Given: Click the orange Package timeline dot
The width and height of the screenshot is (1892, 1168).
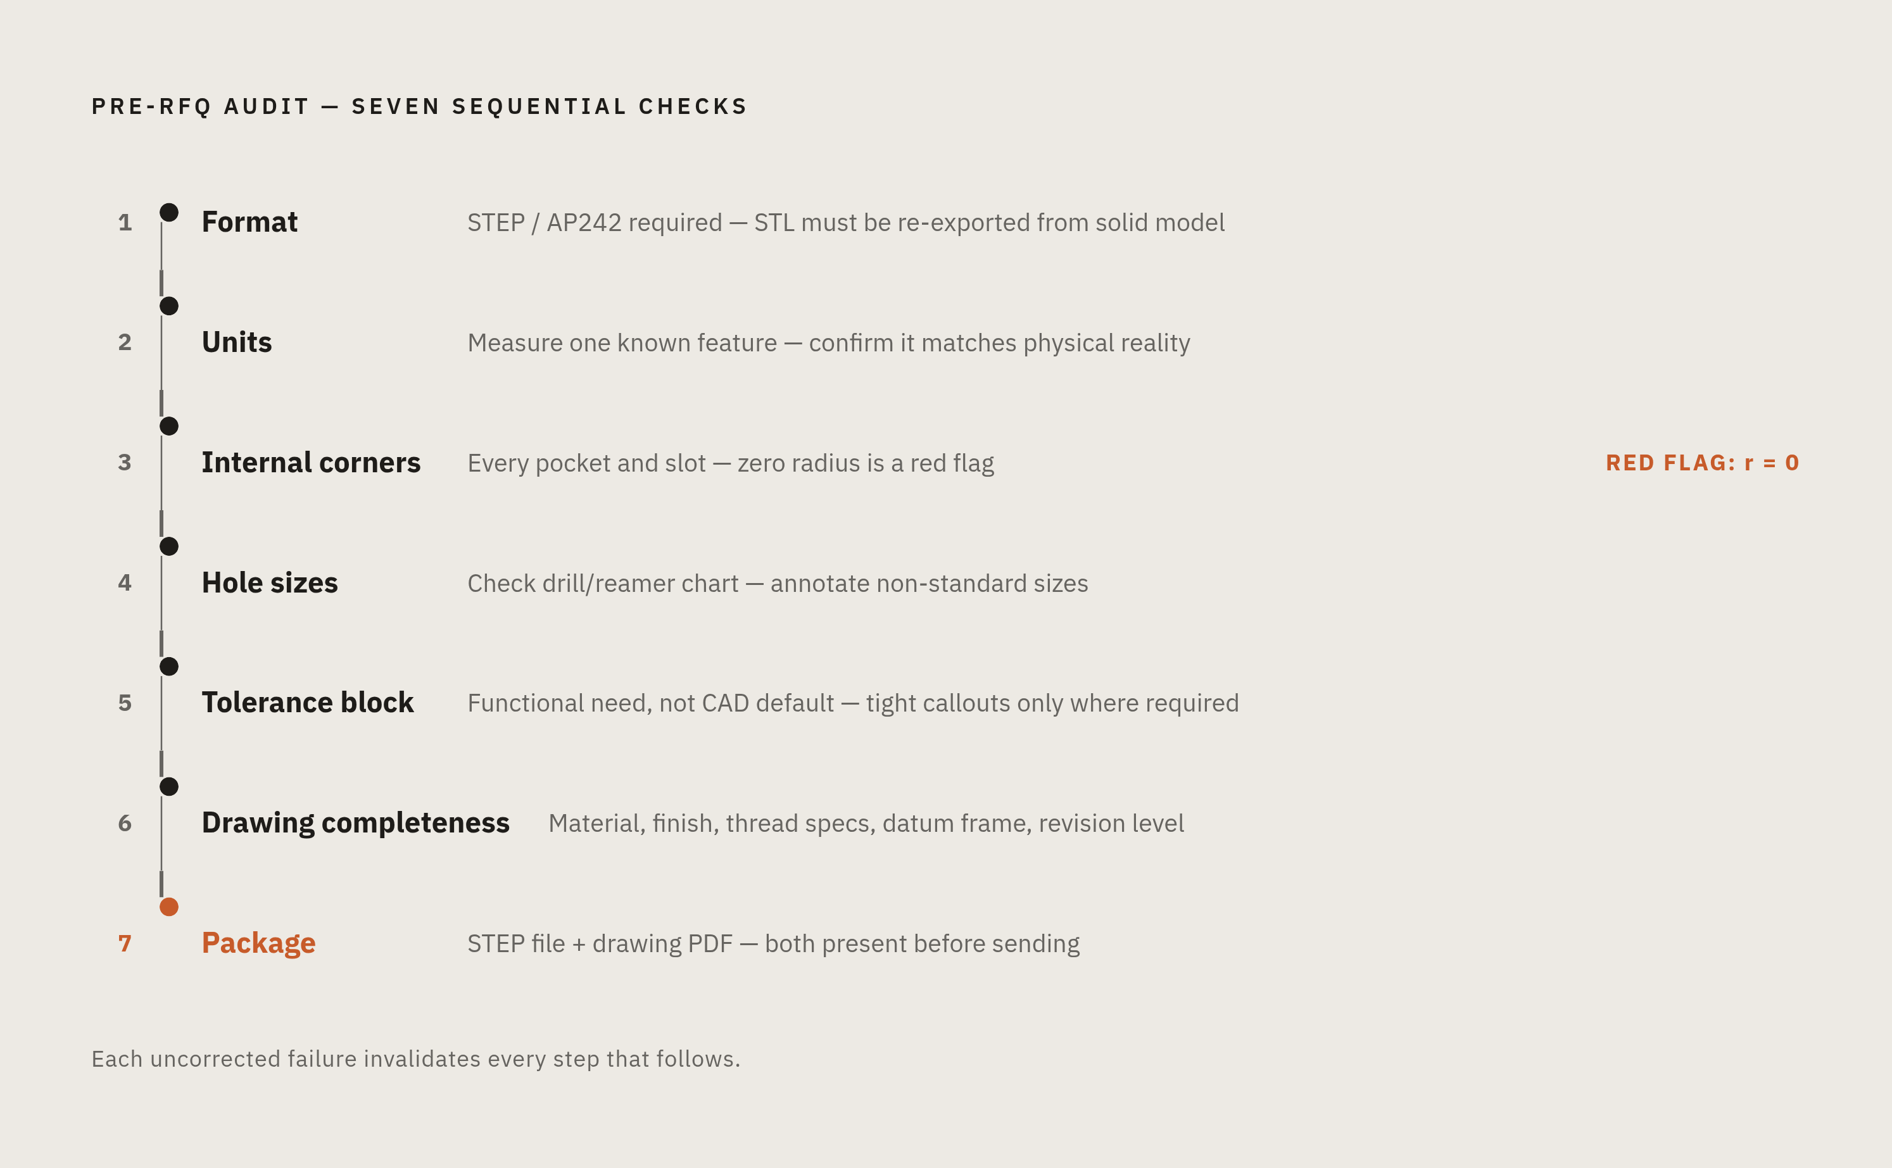Looking at the screenshot, I should [169, 907].
